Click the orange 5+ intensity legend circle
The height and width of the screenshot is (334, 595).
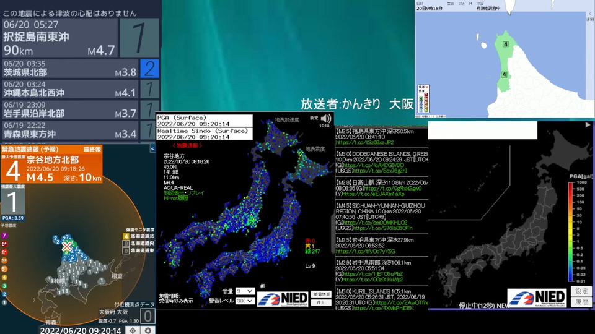(x=4, y=260)
